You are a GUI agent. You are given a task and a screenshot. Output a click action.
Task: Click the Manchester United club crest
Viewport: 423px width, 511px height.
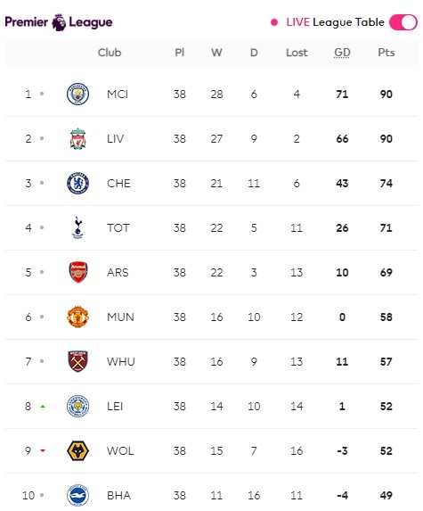[77, 317]
